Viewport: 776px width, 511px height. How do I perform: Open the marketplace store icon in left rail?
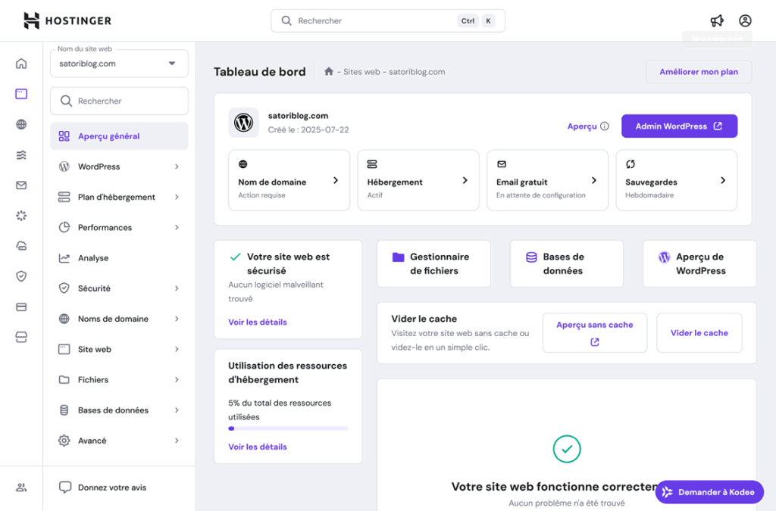(x=21, y=337)
